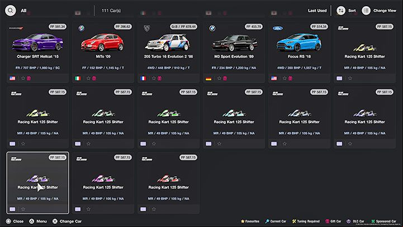Click the 4WD / 448 BHP specs text
403x227 pixels.
[x=168, y=68]
